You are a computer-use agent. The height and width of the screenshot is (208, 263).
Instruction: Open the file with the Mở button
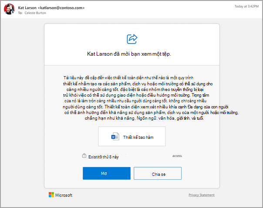coord(107,173)
